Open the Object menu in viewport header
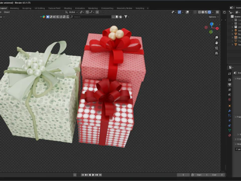 point(7,12)
